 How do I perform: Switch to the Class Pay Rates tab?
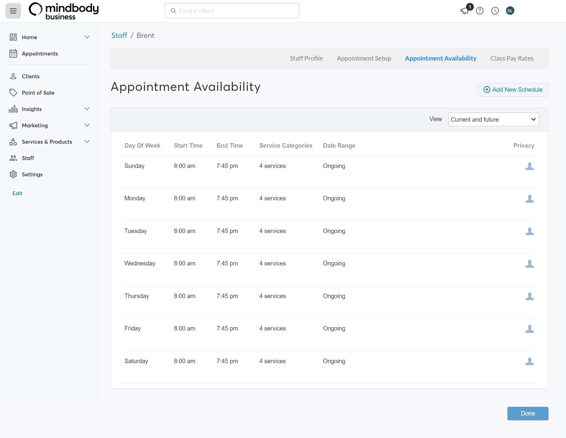[512, 58]
